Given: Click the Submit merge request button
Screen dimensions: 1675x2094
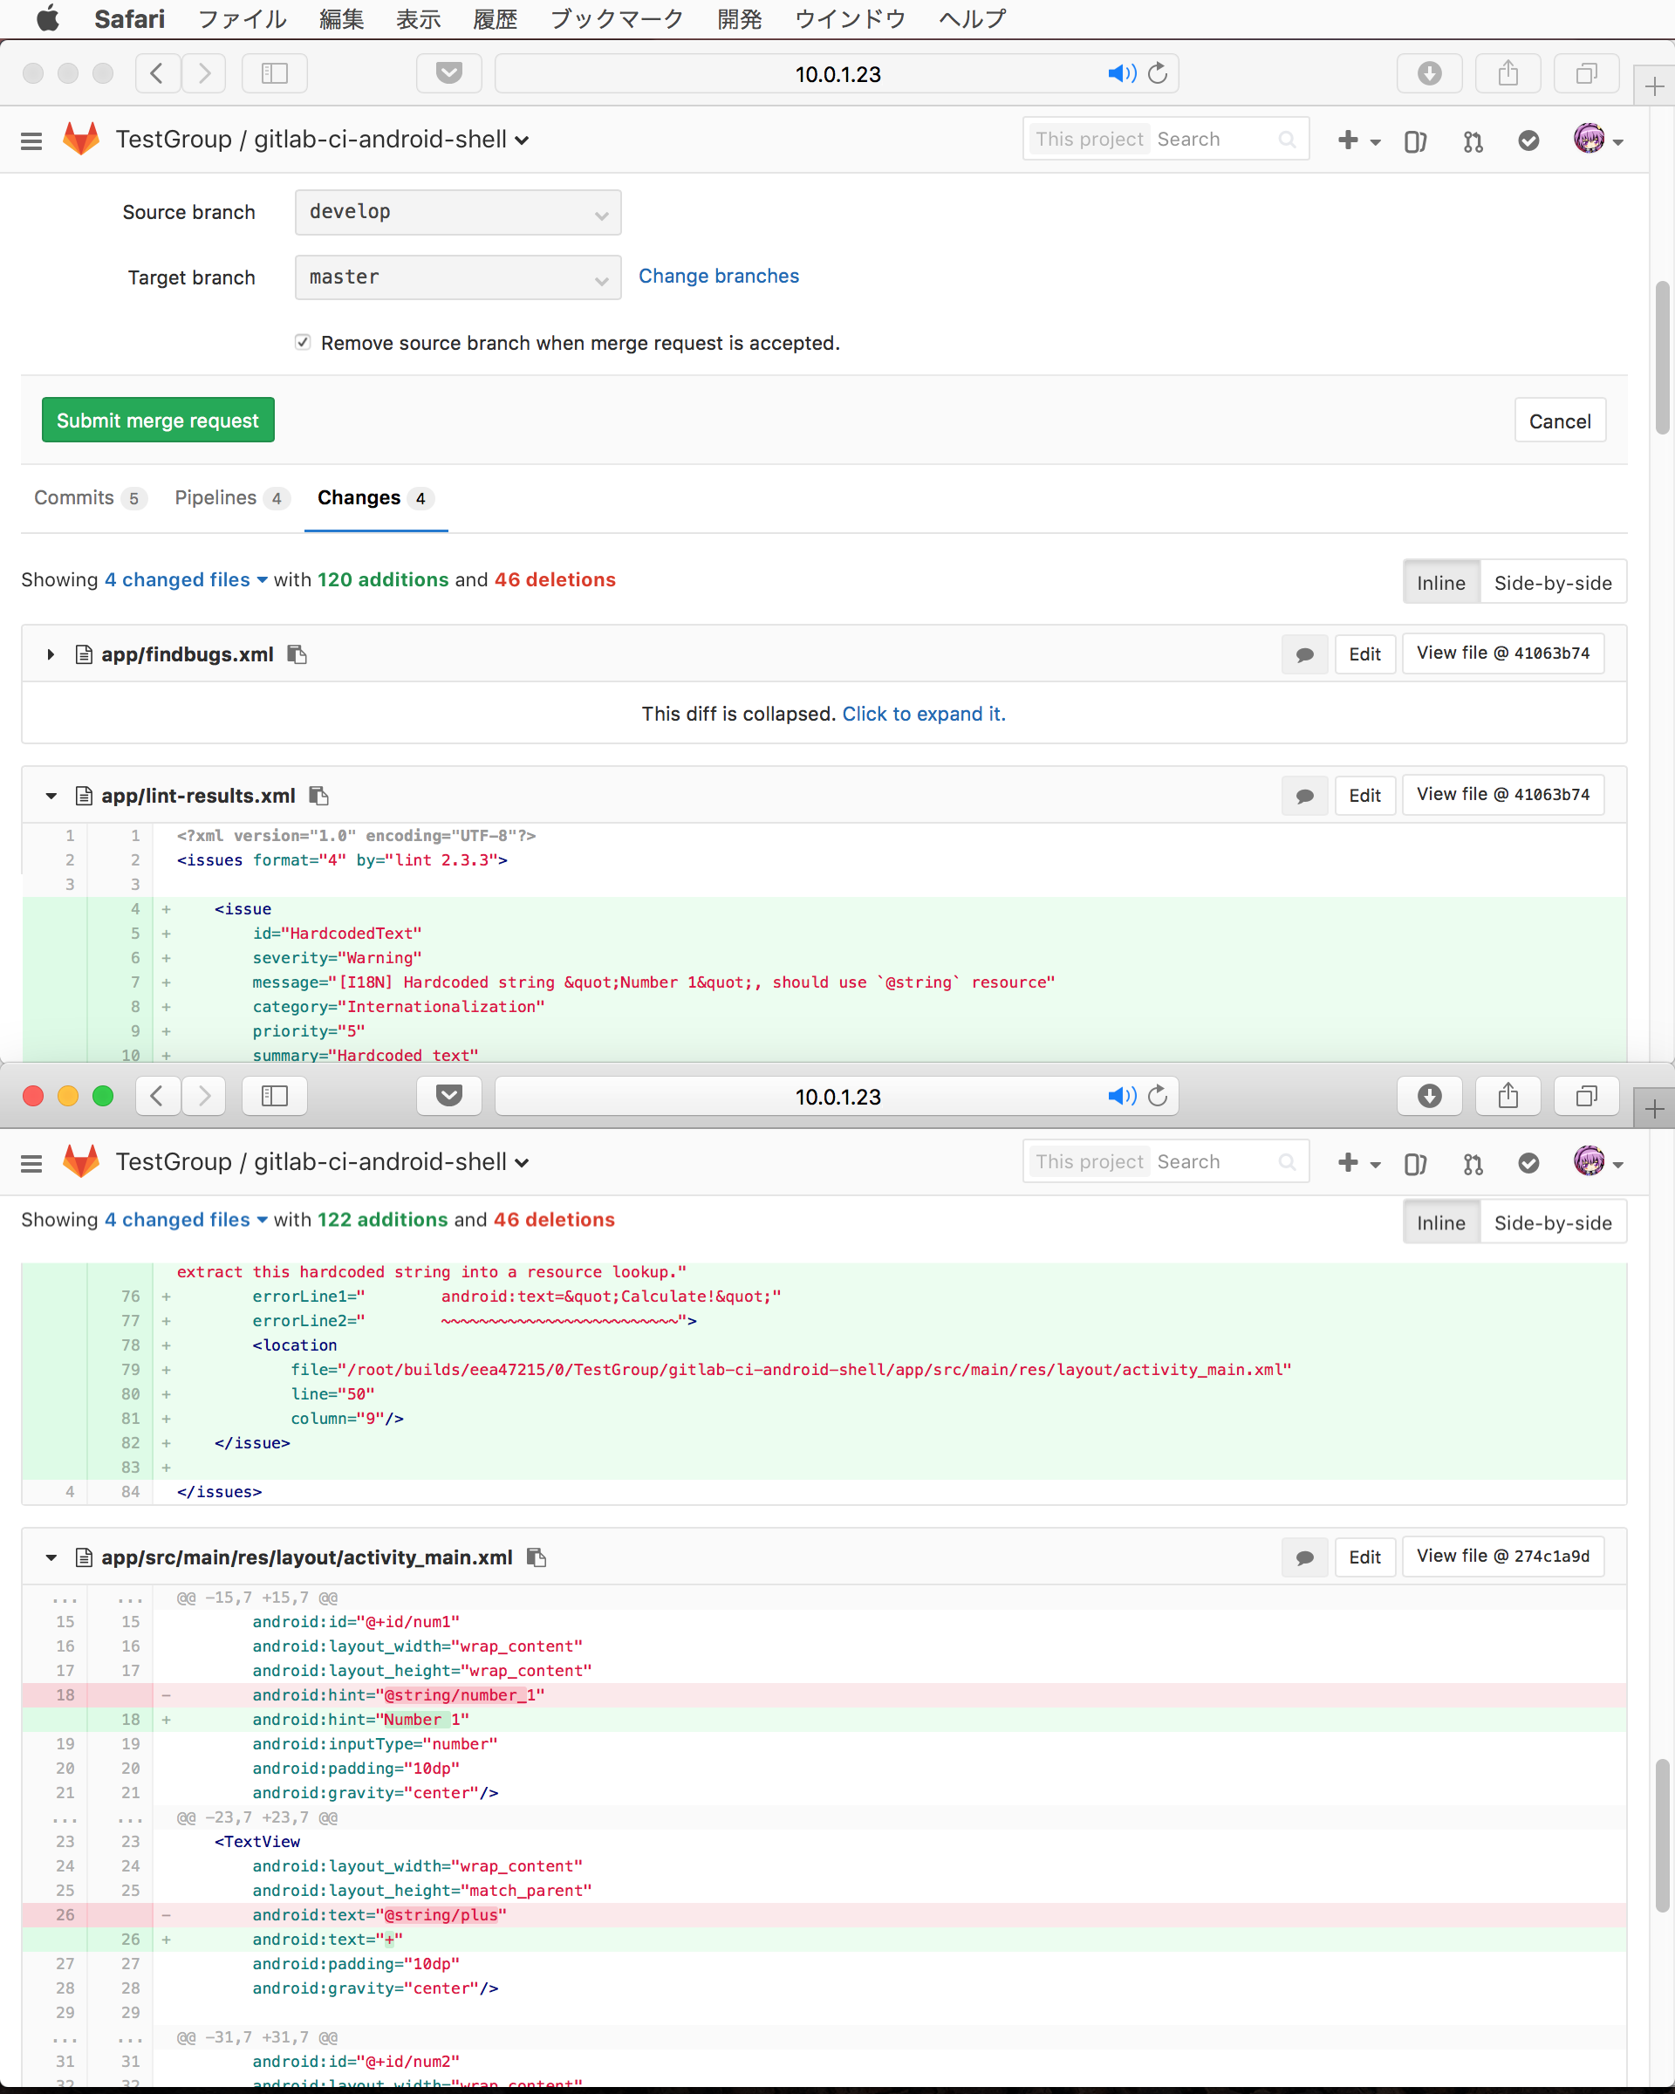Looking at the screenshot, I should coord(157,420).
